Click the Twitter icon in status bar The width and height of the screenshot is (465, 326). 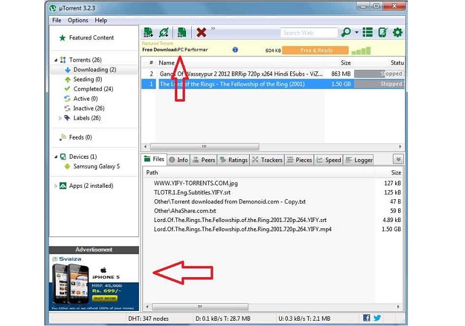pyautogui.click(x=377, y=318)
